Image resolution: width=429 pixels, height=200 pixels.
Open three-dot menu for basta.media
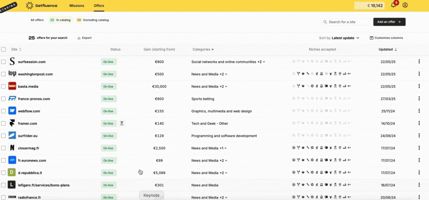(419, 86)
